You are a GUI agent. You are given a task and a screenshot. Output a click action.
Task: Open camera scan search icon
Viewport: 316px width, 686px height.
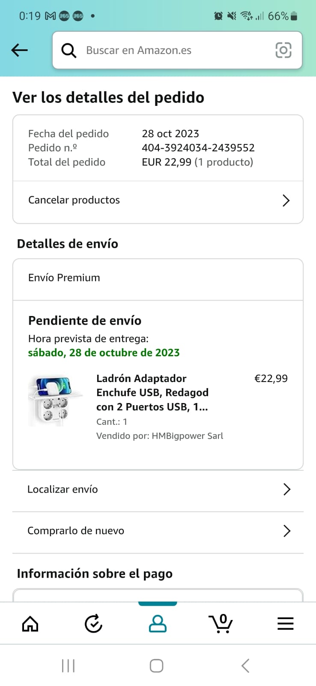coord(283,50)
